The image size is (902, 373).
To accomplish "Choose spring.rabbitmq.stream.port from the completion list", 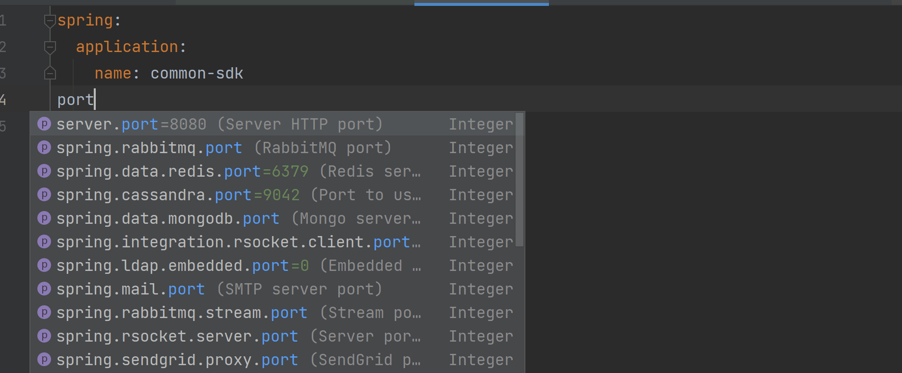I will (182, 313).
